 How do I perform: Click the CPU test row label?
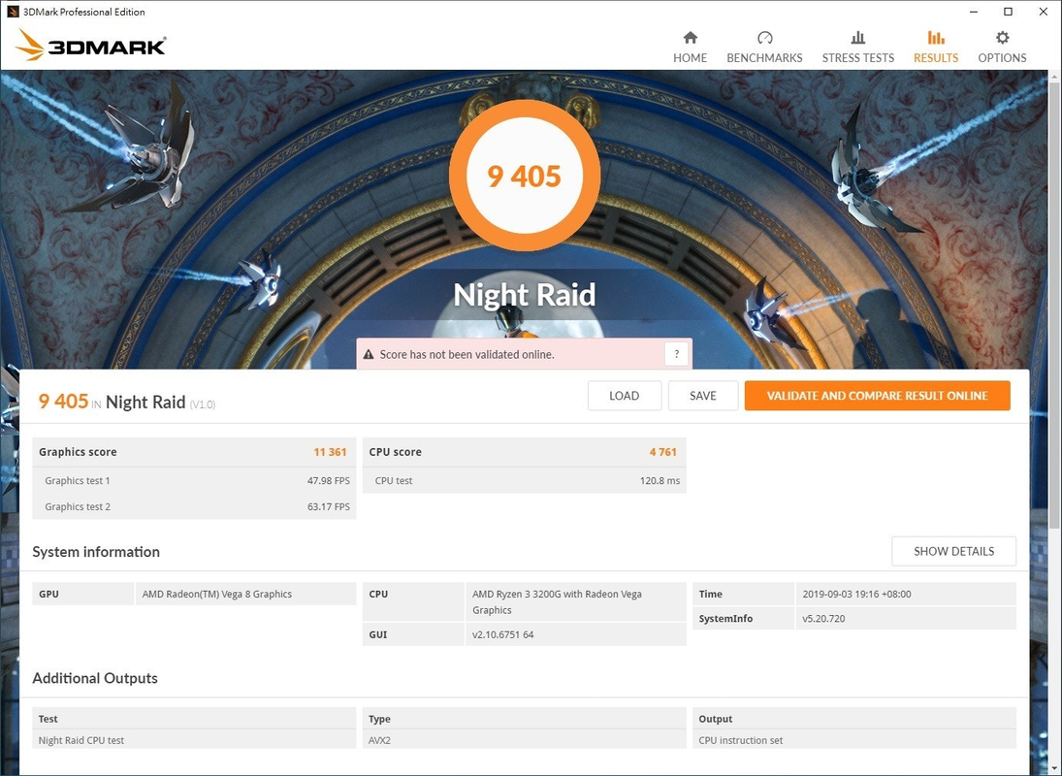tap(394, 481)
